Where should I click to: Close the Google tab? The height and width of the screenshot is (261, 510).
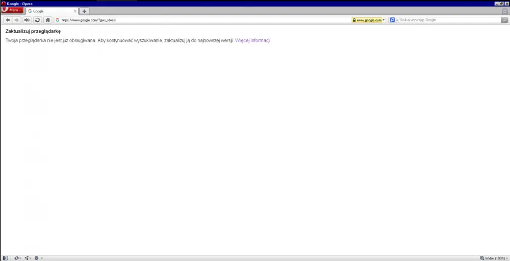(75, 11)
